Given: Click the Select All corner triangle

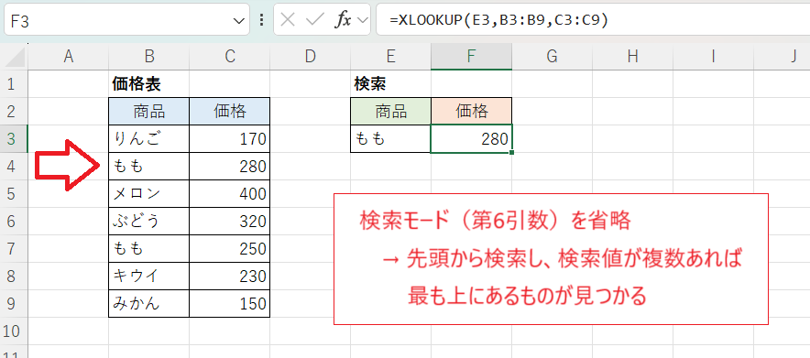Looking at the screenshot, I should click(x=14, y=57).
